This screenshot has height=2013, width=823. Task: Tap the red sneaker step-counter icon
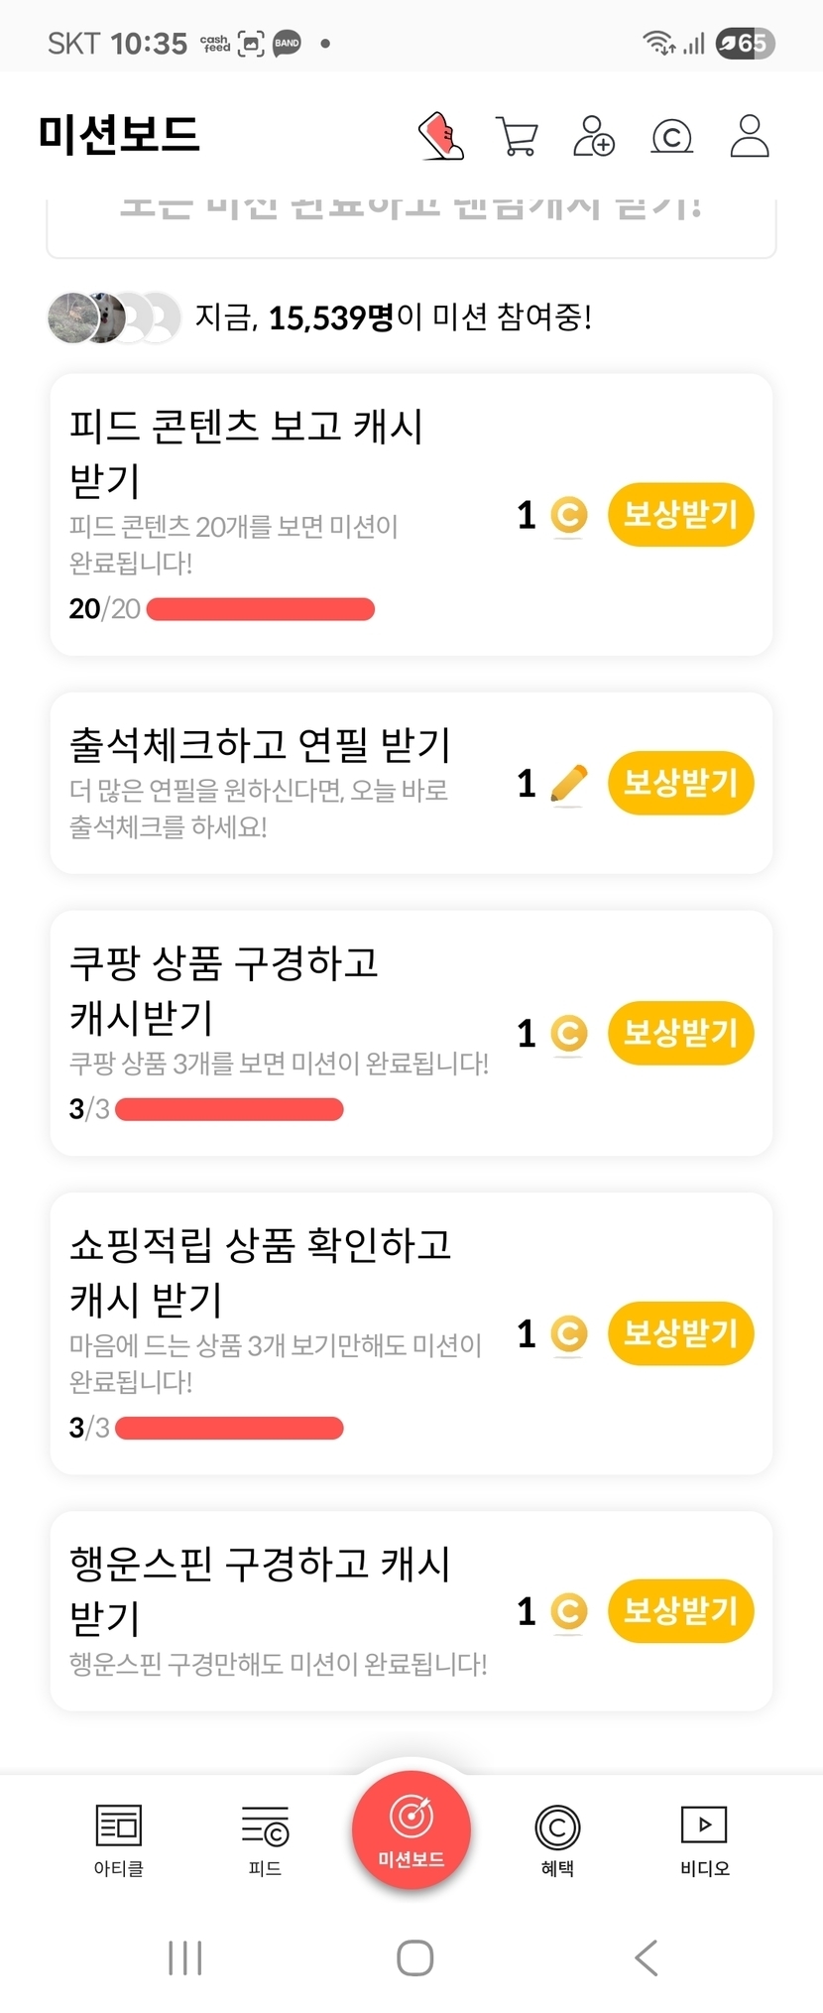pyautogui.click(x=441, y=136)
